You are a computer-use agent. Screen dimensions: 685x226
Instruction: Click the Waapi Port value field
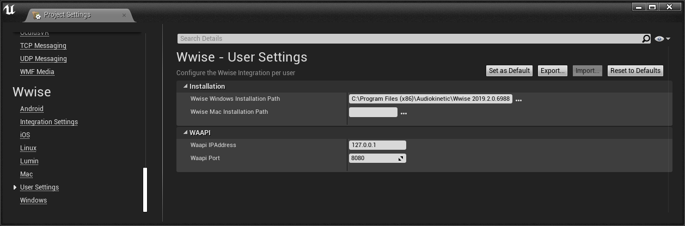click(x=377, y=158)
